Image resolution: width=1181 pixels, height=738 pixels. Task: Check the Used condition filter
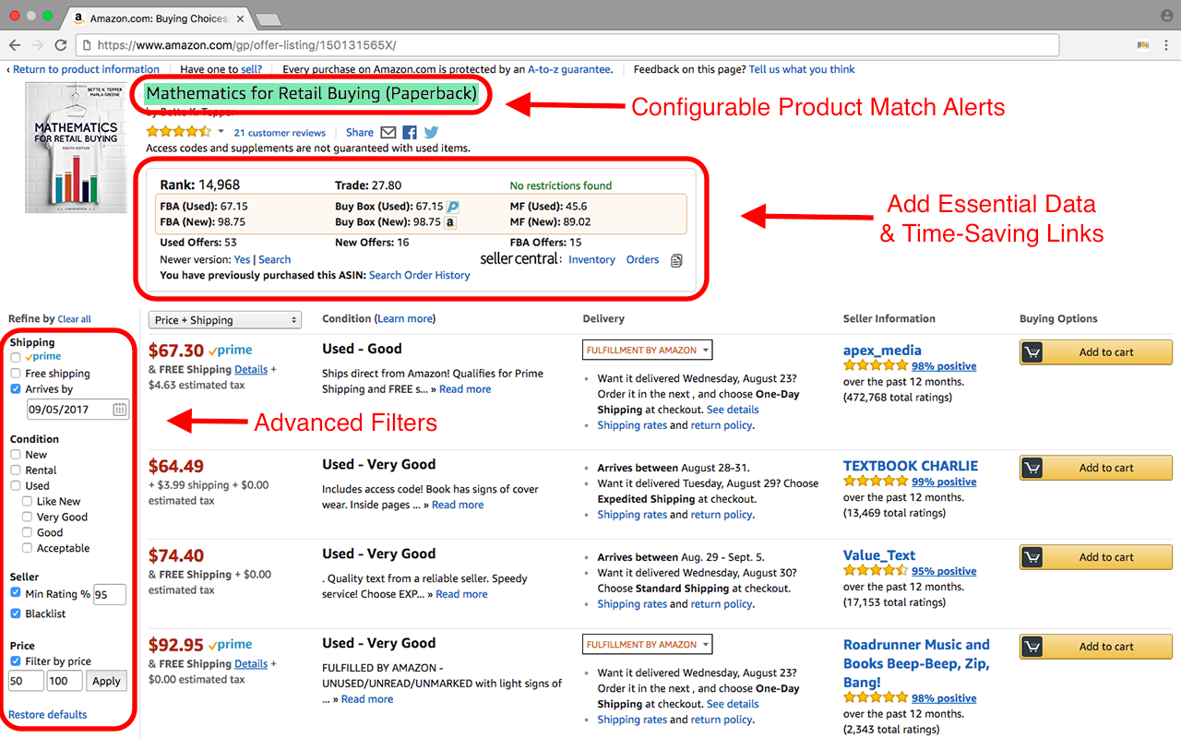16,486
